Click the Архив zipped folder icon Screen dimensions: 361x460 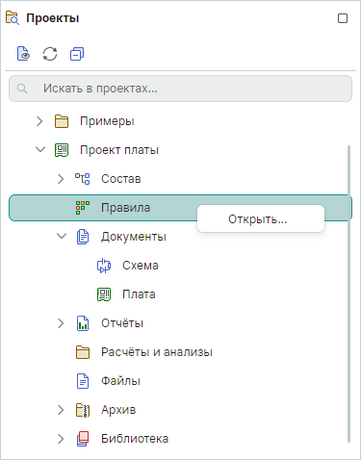[83, 410]
